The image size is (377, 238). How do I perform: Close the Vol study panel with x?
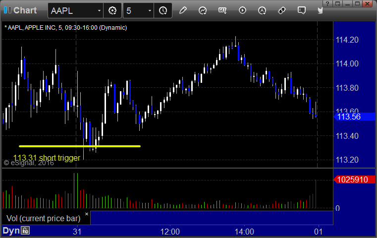coord(87,214)
